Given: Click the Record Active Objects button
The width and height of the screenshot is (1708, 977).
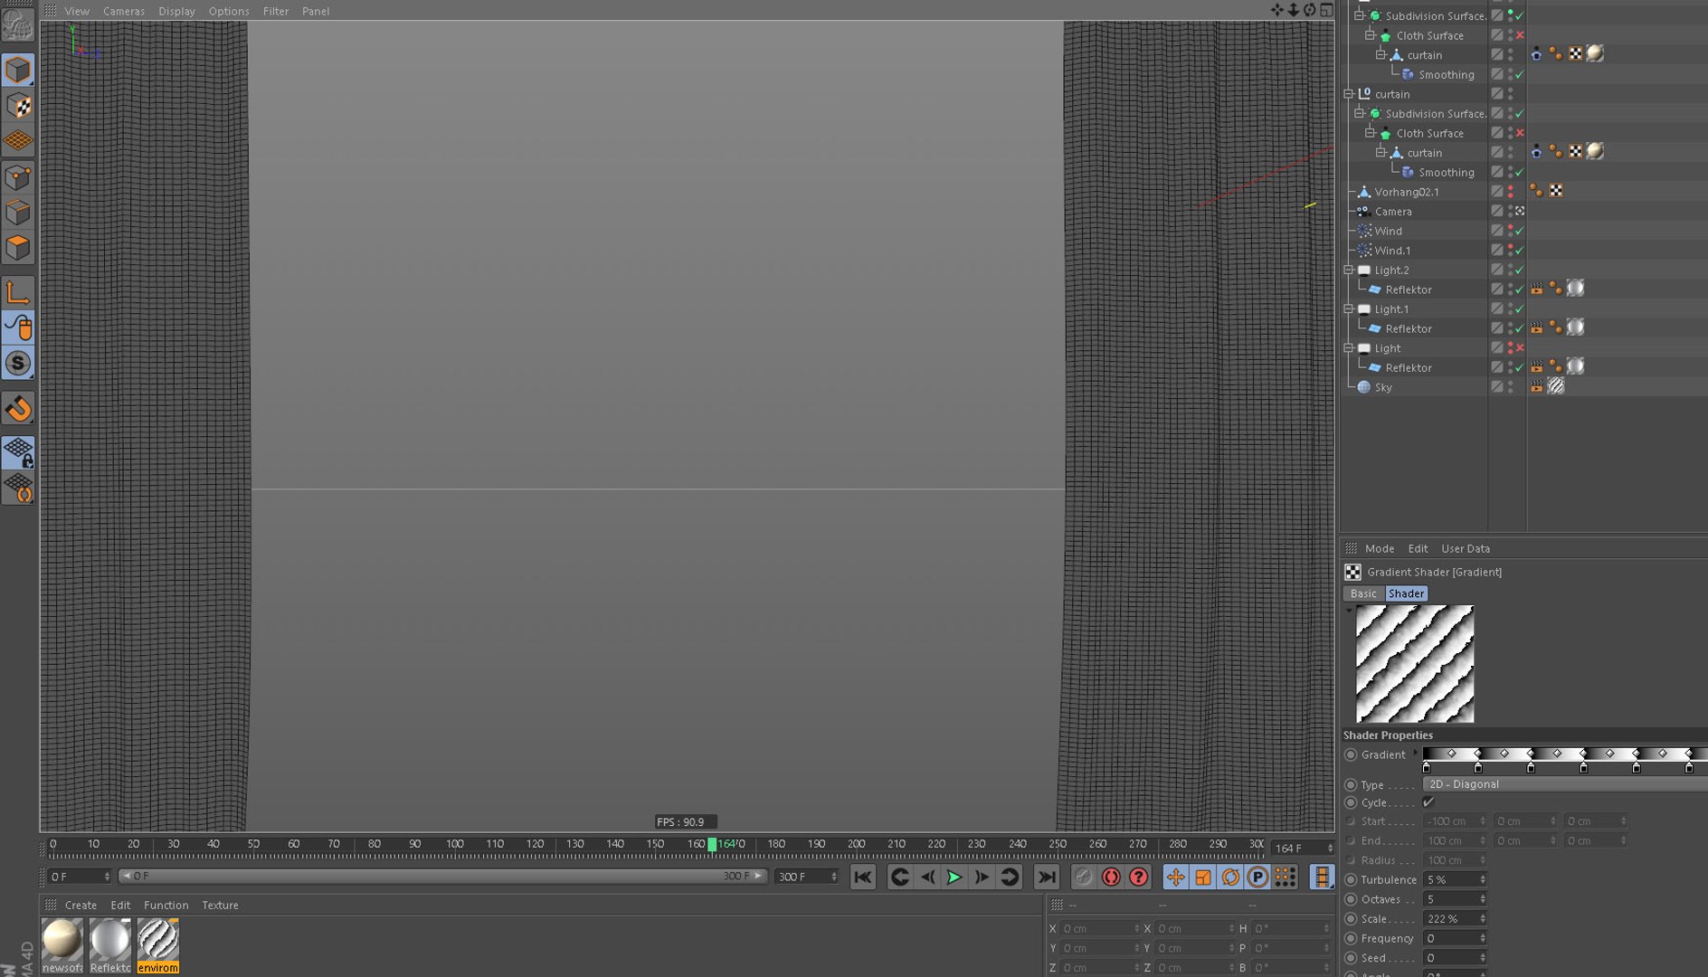Looking at the screenshot, I should coord(1084,877).
